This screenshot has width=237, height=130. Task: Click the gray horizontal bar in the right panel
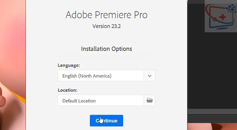coord(212,112)
